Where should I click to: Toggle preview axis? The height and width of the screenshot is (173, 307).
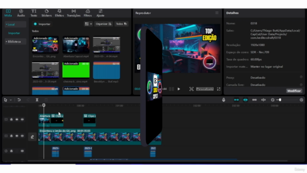click(x=263, y=100)
